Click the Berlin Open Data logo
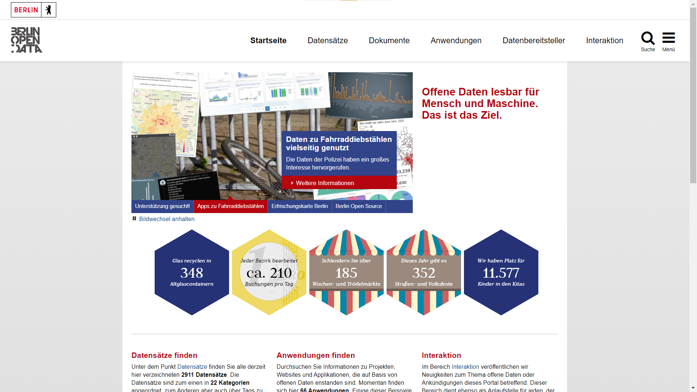The image size is (697, 392). point(27,40)
